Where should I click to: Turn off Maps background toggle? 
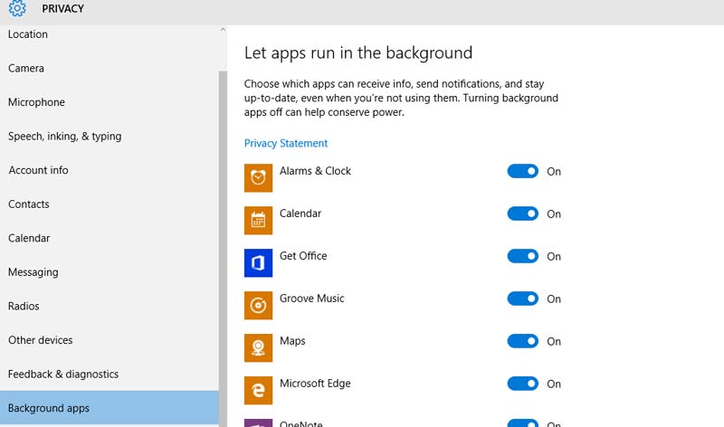pos(523,341)
